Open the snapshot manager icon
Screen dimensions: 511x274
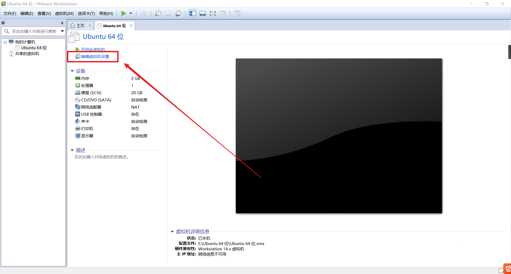pos(178,13)
